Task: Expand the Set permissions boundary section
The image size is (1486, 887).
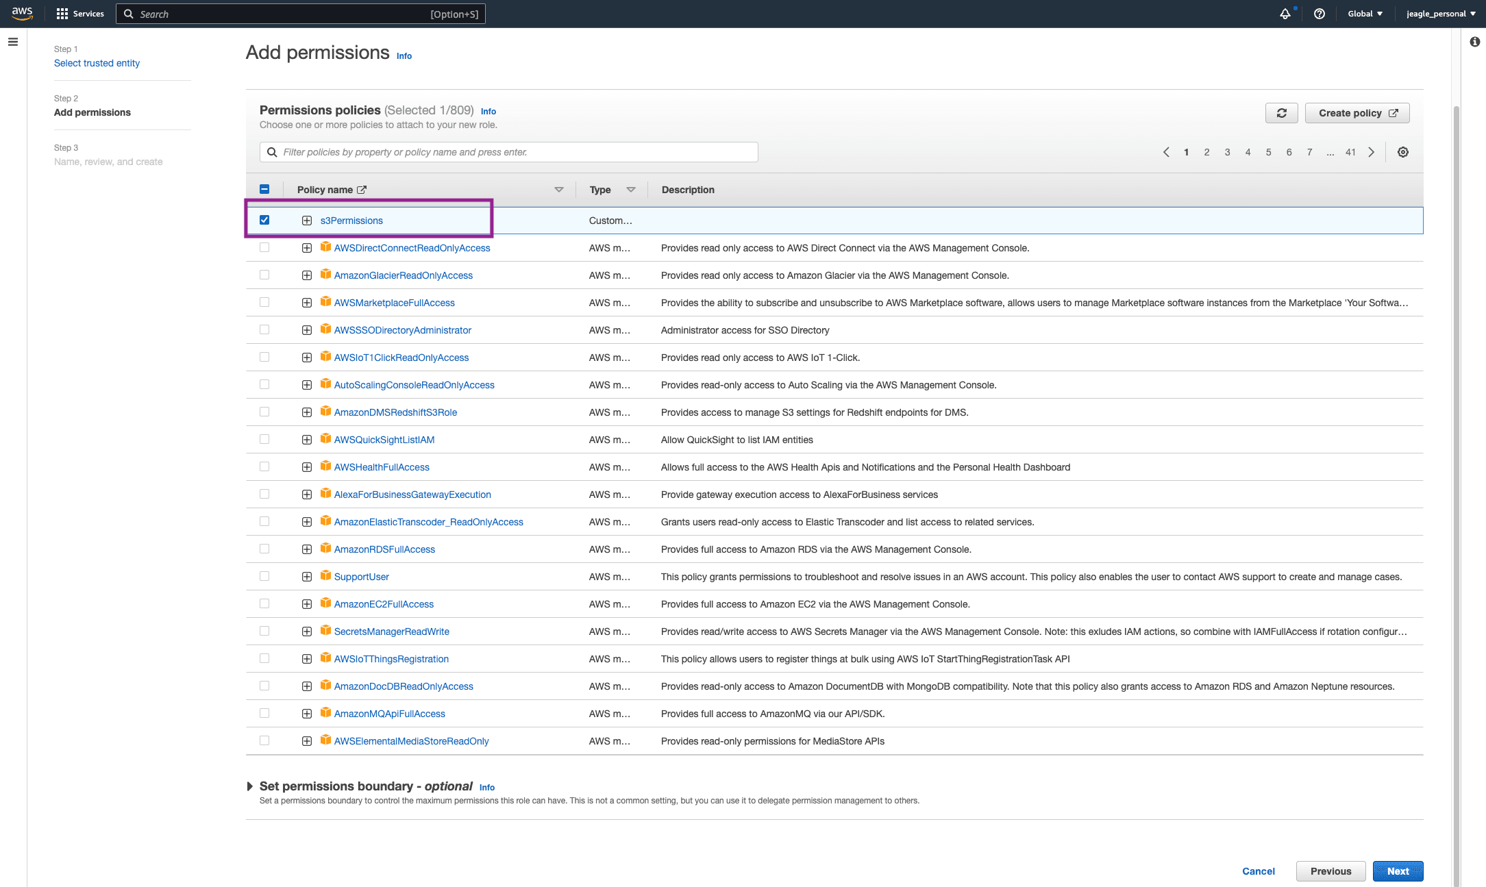Action: [250, 786]
